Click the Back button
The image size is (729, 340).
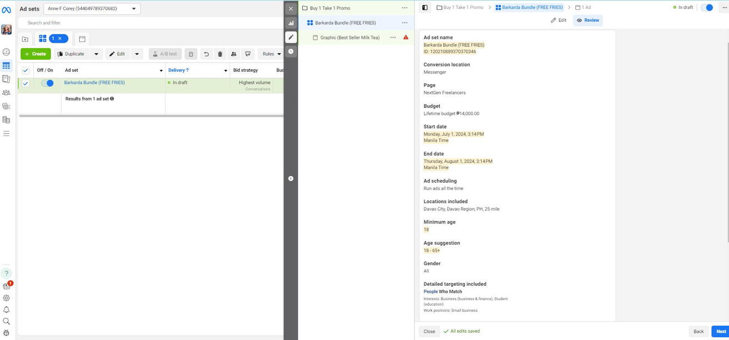click(698, 331)
